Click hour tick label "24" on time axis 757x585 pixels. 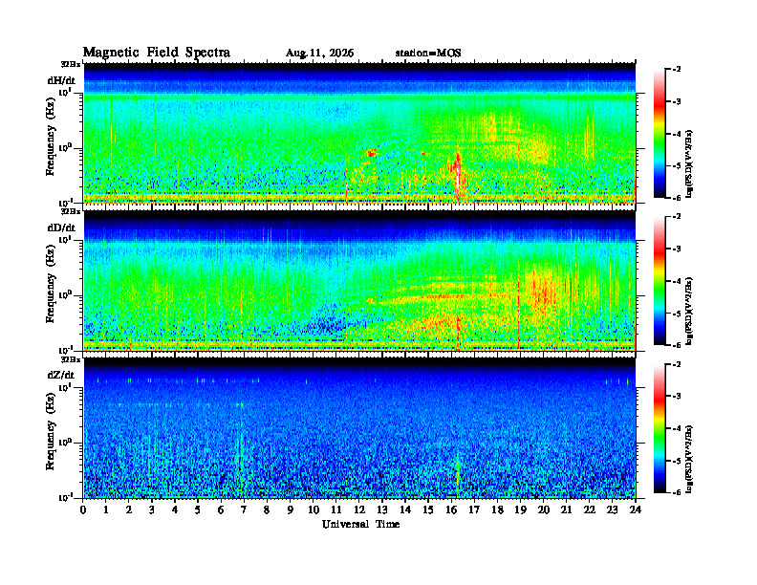click(x=636, y=510)
